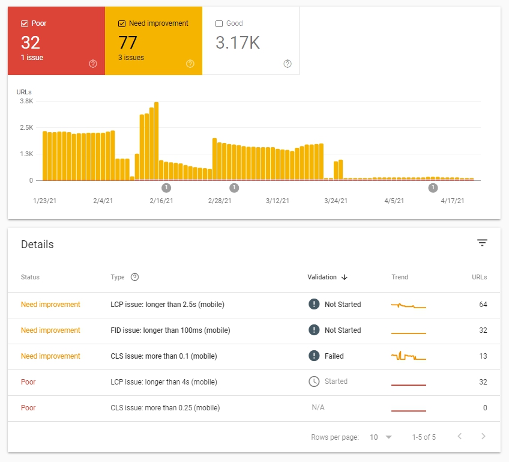Click the help icon in the Poor card
Screen dimensions: 509x462
click(93, 64)
